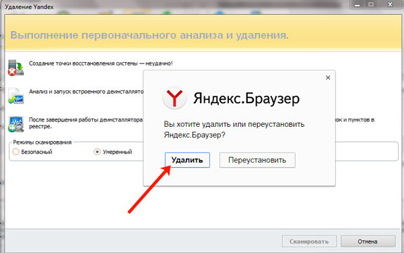This screenshot has height=253, width=404.
Task: Maximize the Удаление Yandex window
Action: 371,5
